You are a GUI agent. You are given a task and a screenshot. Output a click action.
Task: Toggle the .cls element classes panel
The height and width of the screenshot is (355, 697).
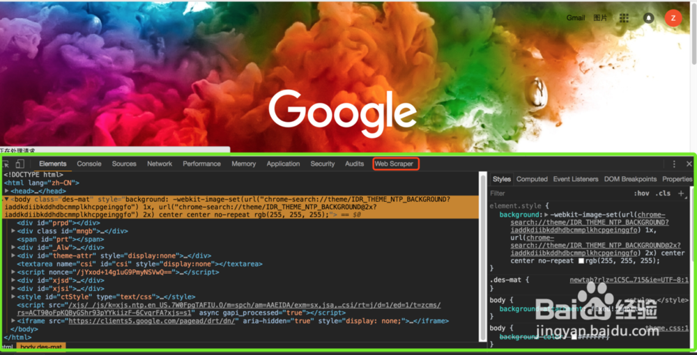click(664, 193)
